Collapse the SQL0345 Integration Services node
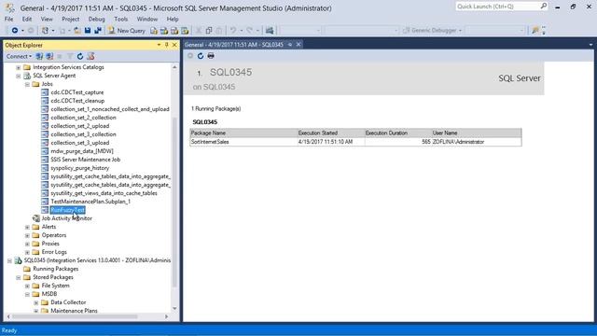597x336 pixels. (9, 260)
